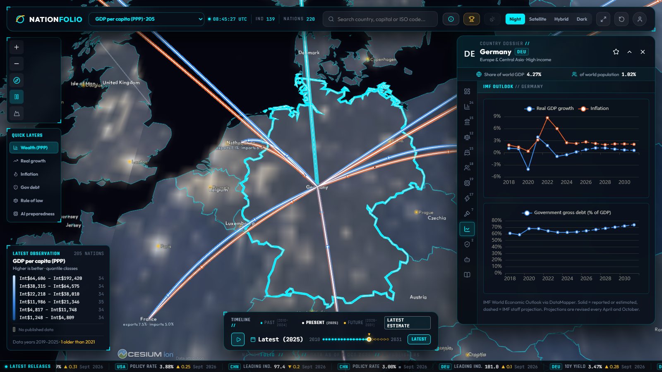
Task: Toggle Inflation legend series in chart
Action: (x=594, y=108)
